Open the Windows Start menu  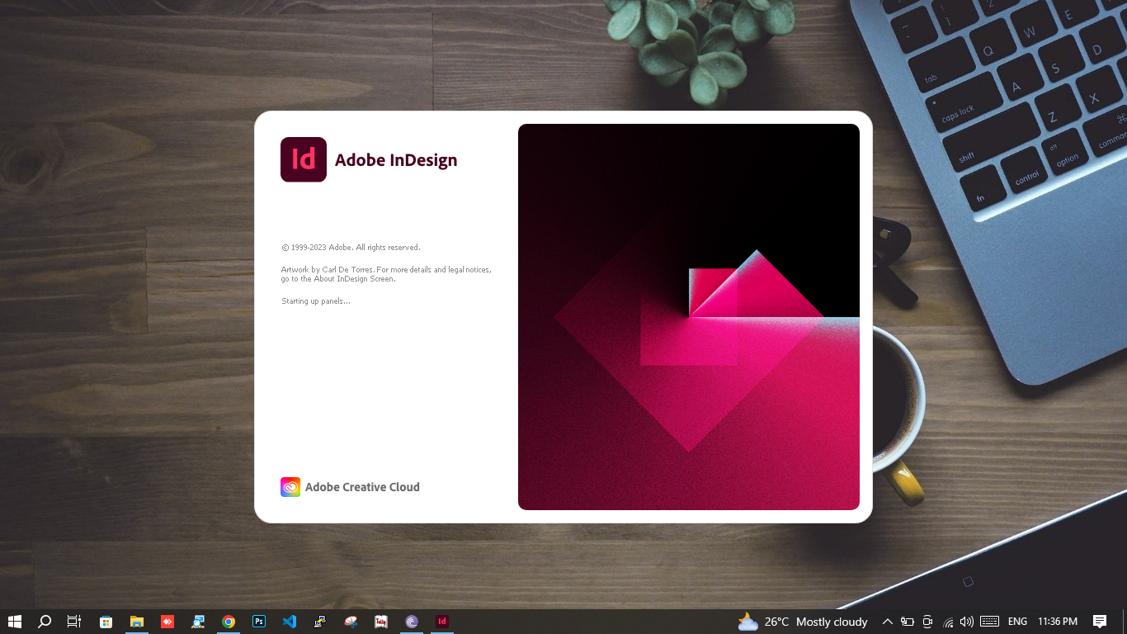pyautogui.click(x=14, y=622)
